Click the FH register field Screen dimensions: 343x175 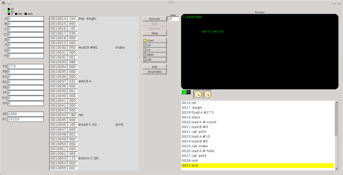[x=26, y=103]
